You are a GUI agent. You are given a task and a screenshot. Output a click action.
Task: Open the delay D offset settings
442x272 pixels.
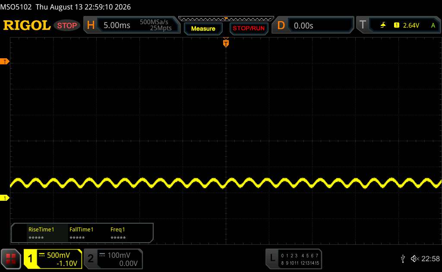coord(281,25)
